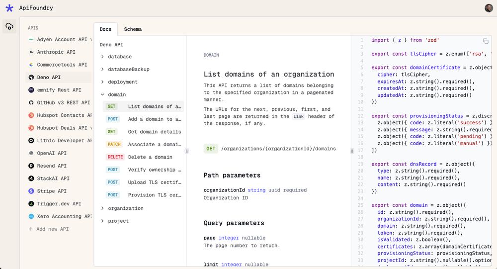Expand the database section
The image size is (497, 269).
pyautogui.click(x=102, y=57)
